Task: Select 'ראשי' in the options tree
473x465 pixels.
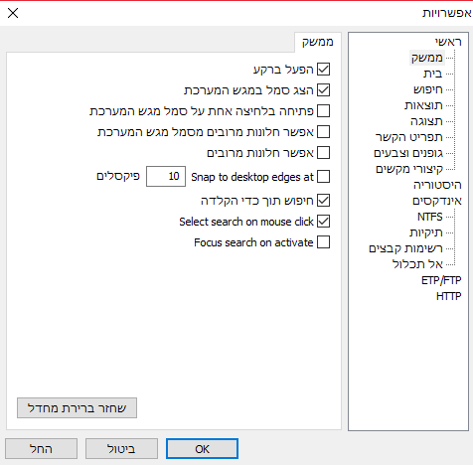Action: [x=448, y=42]
